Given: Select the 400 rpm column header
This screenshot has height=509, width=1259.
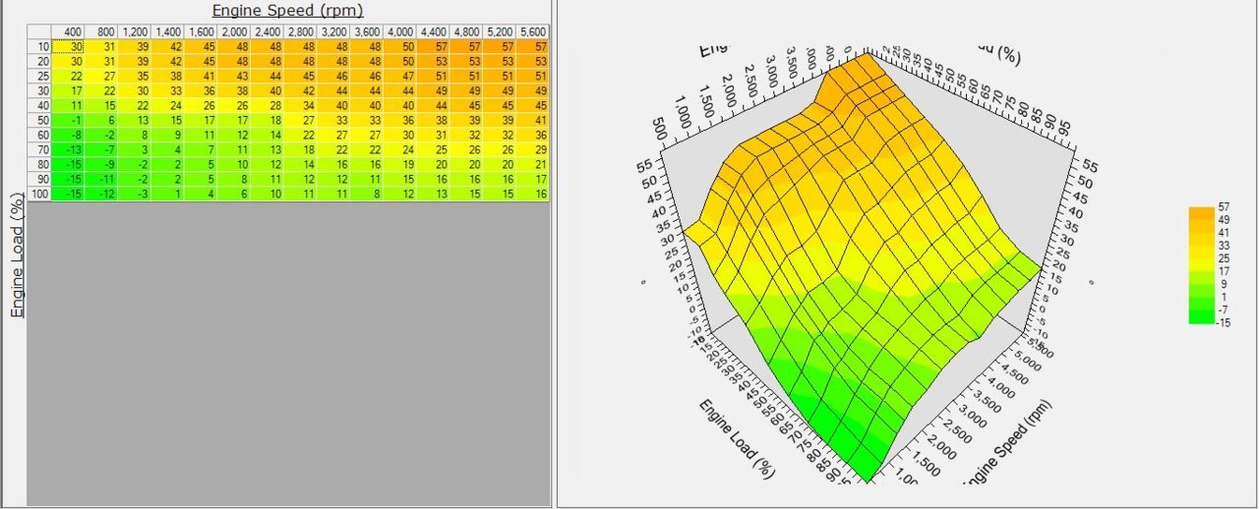Looking at the screenshot, I should 69,32.
